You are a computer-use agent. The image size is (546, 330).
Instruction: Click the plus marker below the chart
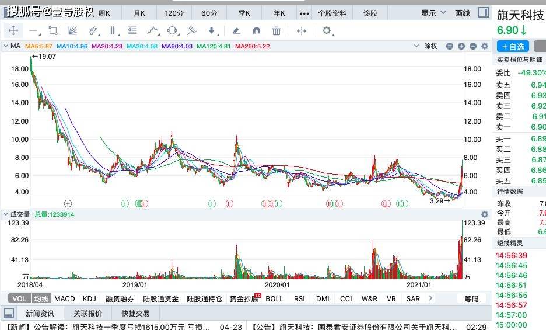pyautogui.click(x=68, y=203)
